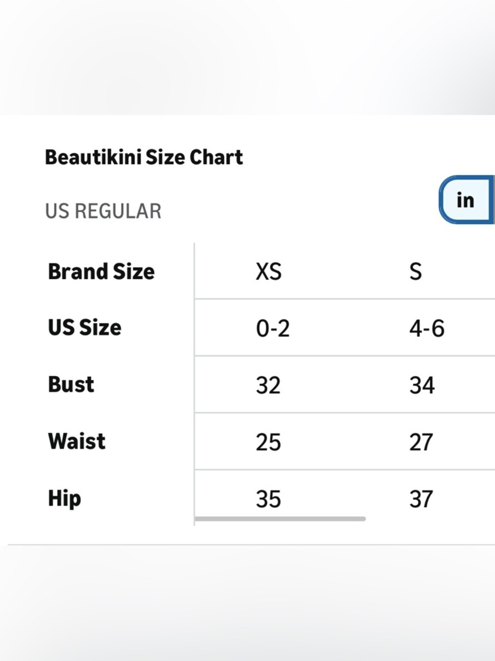This screenshot has width=495, height=661.
Task: Click the XS bust value 32
Action: click(268, 385)
